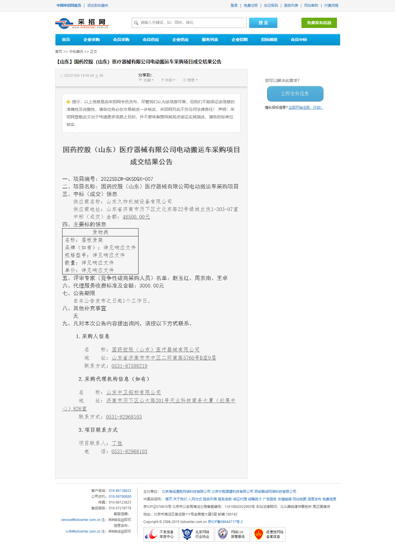Click timestamp 2022/10/8 14:56:04
This screenshot has width=395, height=546.
click(79, 76)
